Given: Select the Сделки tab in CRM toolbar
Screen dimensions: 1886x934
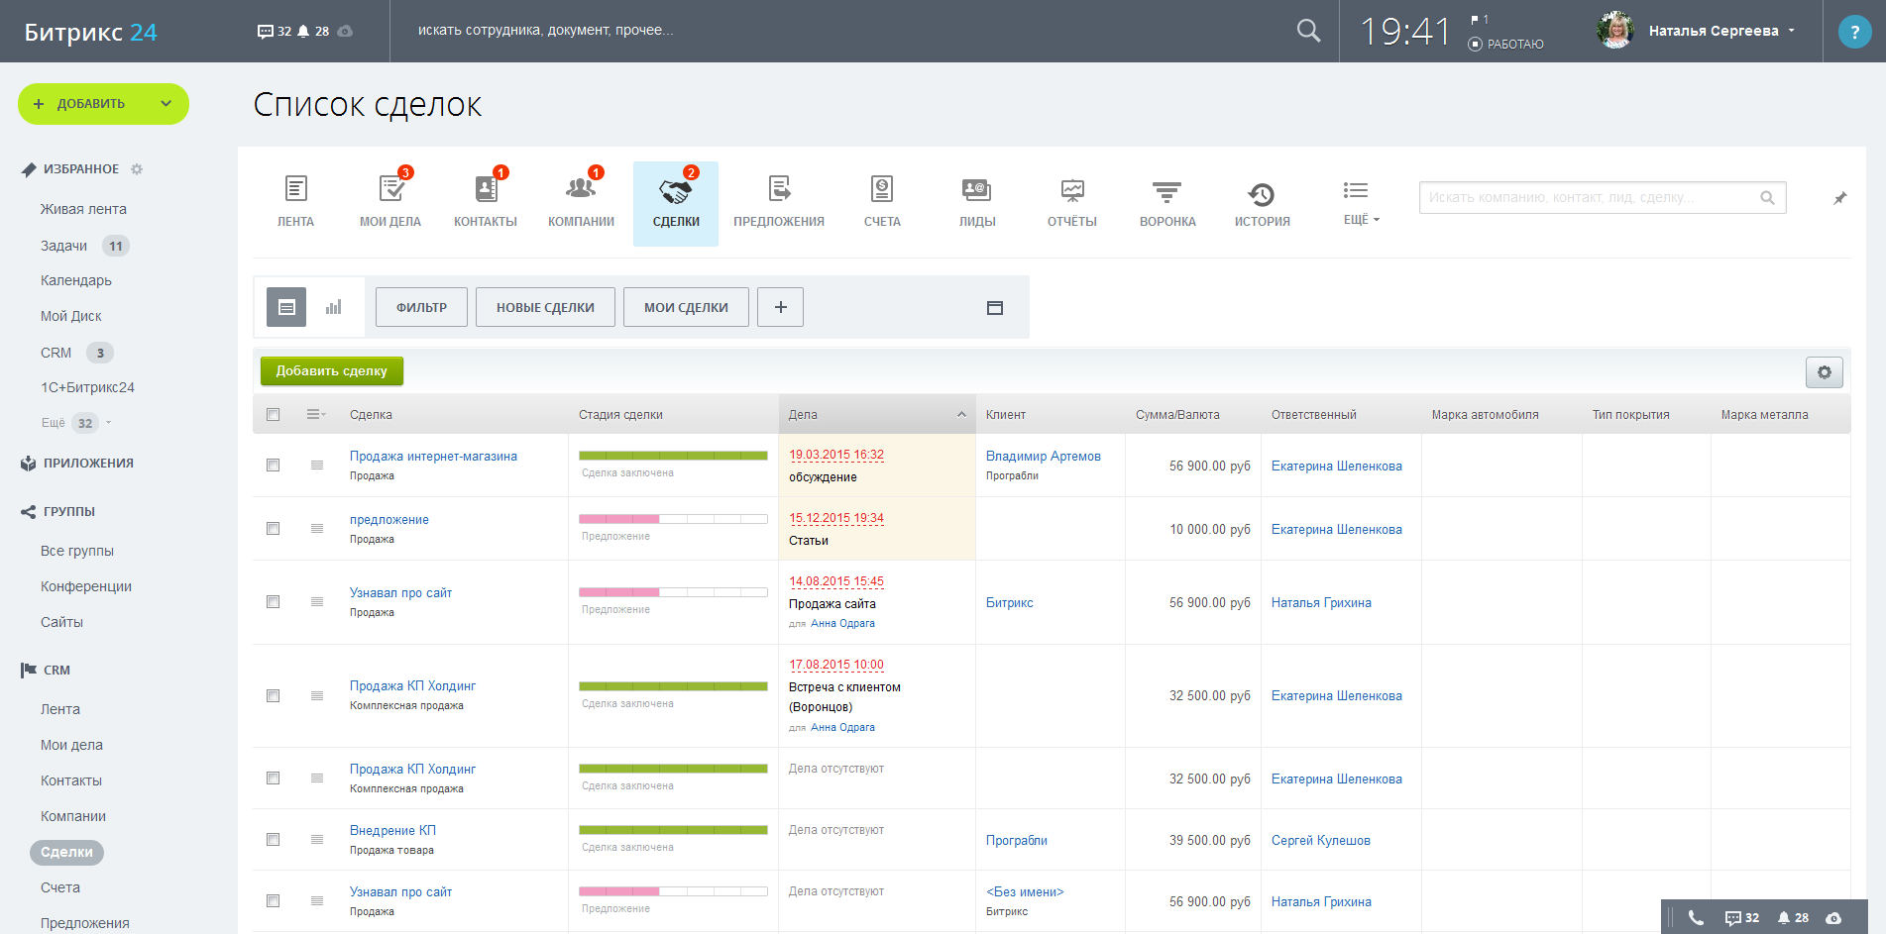Looking at the screenshot, I should click(676, 203).
